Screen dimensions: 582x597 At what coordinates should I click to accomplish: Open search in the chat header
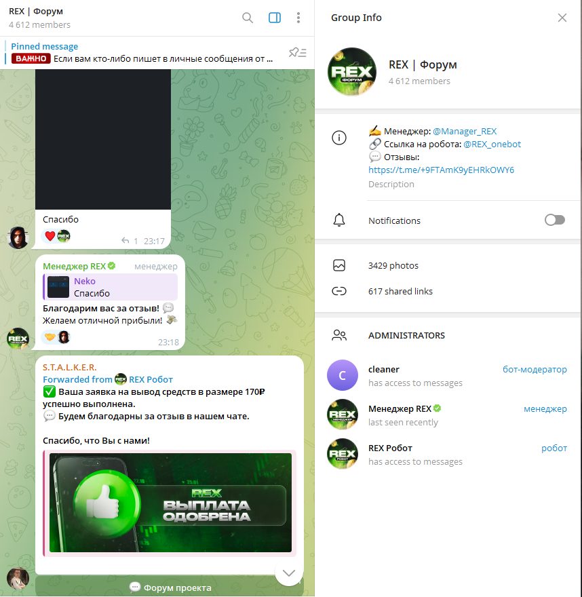(248, 18)
